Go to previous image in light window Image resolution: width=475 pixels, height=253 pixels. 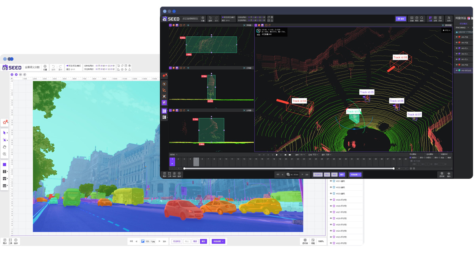point(136,241)
